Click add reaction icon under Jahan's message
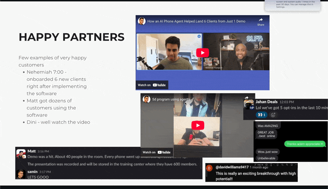The width and height of the screenshot is (328, 189). click(x=273, y=115)
